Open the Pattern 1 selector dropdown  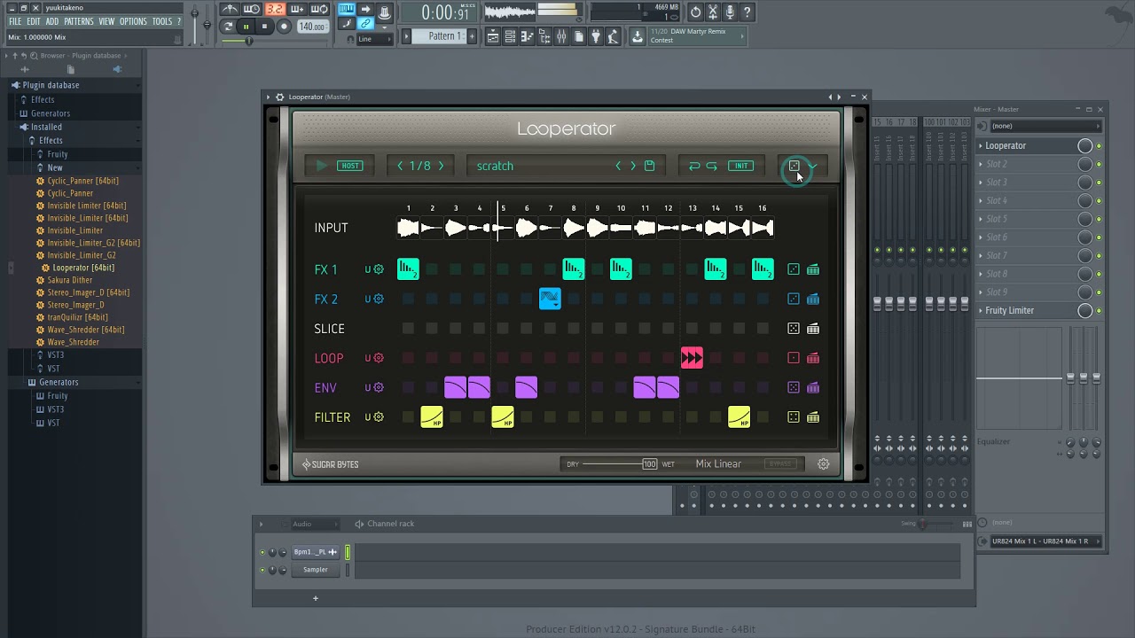(444, 36)
